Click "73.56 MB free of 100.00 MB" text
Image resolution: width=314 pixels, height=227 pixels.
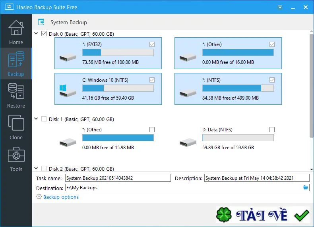click(x=110, y=62)
